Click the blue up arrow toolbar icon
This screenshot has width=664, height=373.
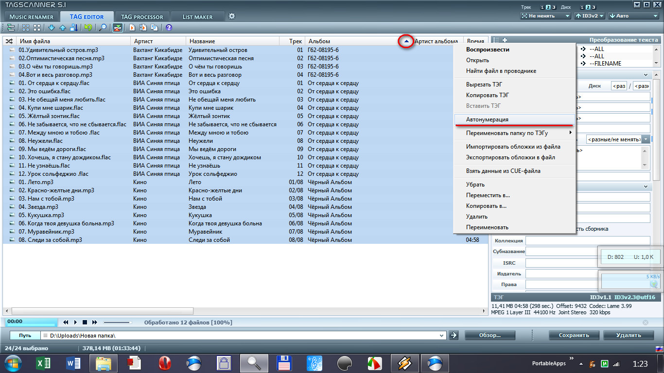tap(63, 28)
